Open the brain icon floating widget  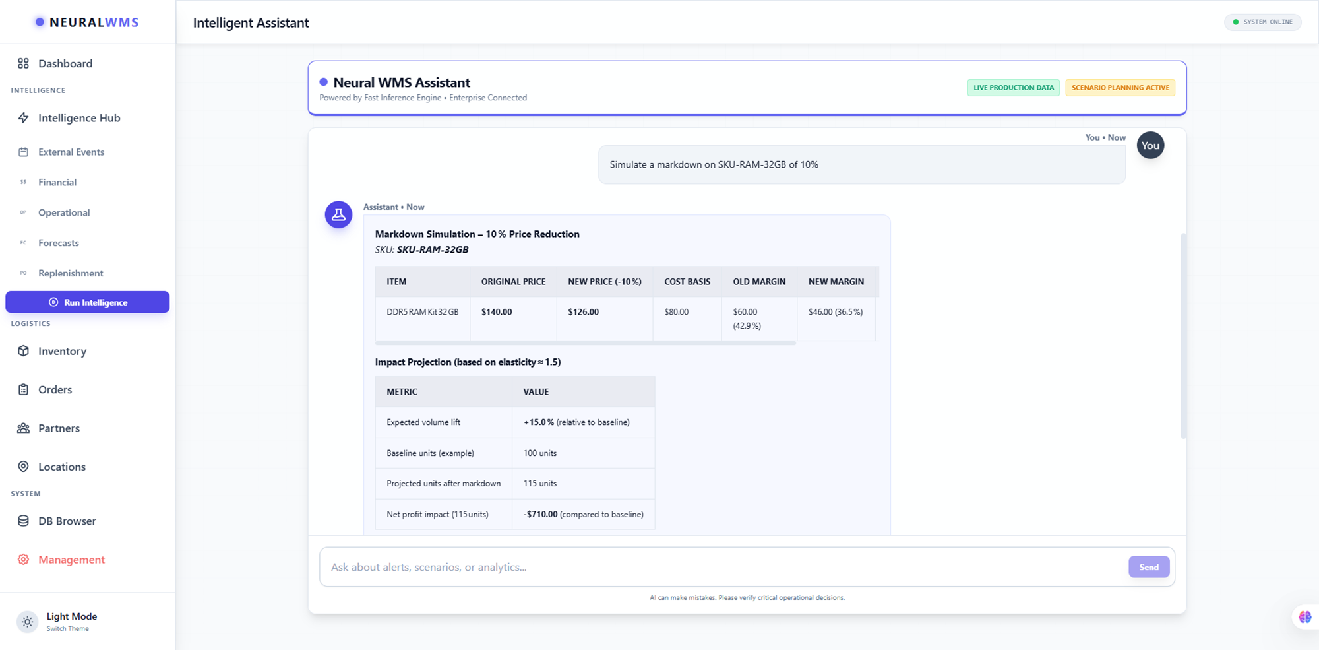(x=1304, y=617)
